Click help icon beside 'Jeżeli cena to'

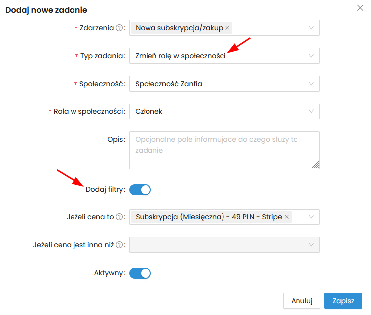click(x=119, y=217)
